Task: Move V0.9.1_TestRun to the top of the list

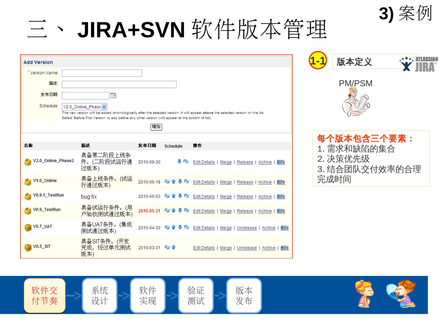Action: (x=167, y=196)
